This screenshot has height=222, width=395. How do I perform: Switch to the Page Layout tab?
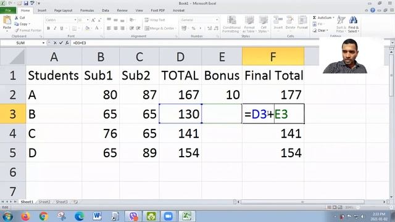[x=63, y=10]
